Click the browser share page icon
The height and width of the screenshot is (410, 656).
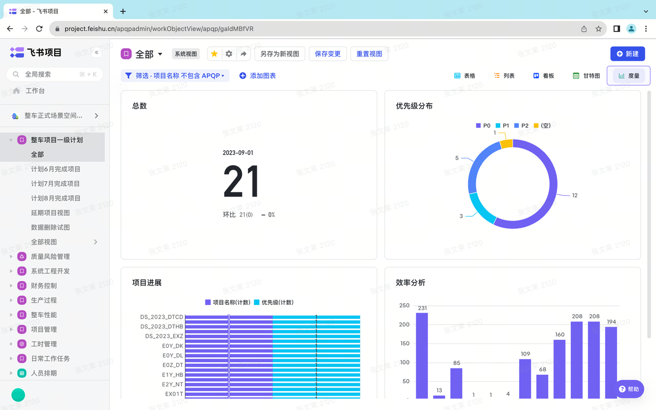(x=584, y=29)
